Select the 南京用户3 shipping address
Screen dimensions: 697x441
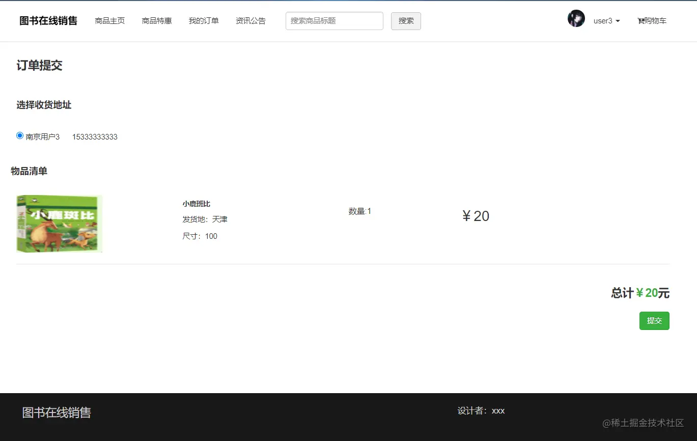[x=19, y=135]
